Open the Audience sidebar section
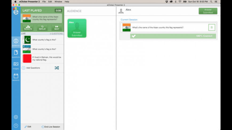 [x=16, y=42]
